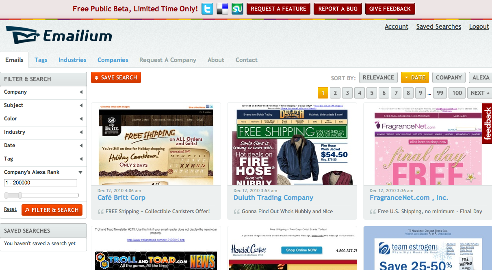Go to results page 2
Screen dimensions: 492x270
335,93
